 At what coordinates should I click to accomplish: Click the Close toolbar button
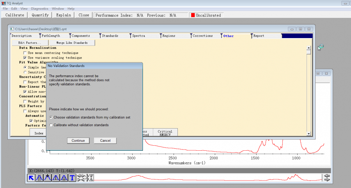(x=84, y=15)
